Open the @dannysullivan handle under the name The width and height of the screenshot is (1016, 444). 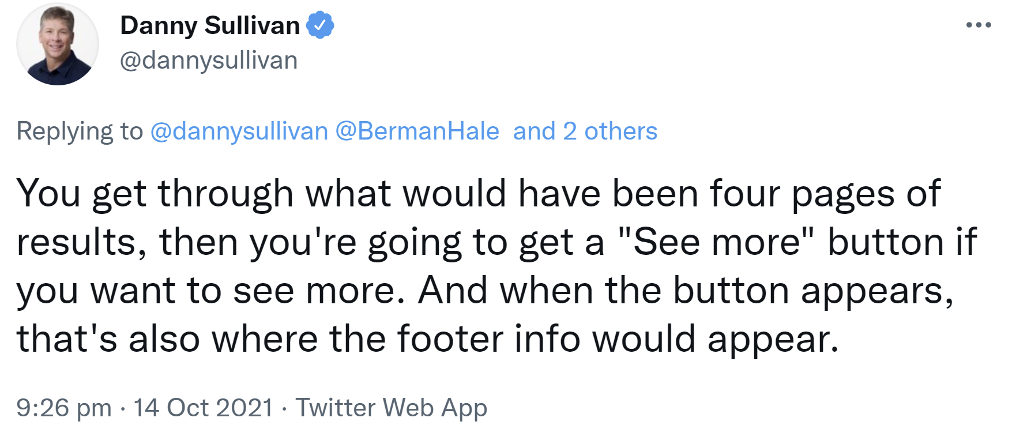point(209,61)
